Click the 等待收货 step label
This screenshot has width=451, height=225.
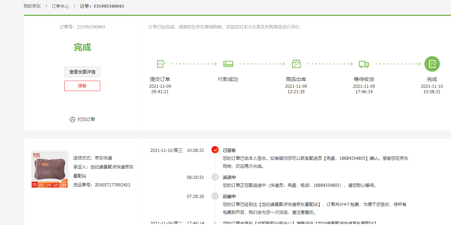(364, 79)
